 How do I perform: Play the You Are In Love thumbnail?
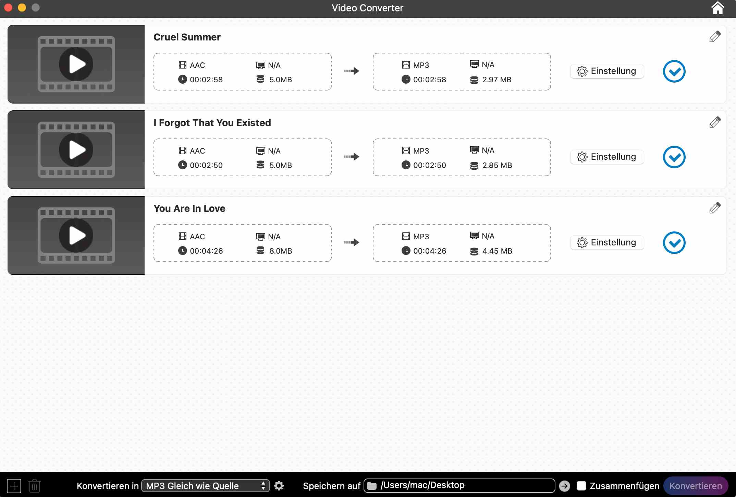click(x=76, y=235)
